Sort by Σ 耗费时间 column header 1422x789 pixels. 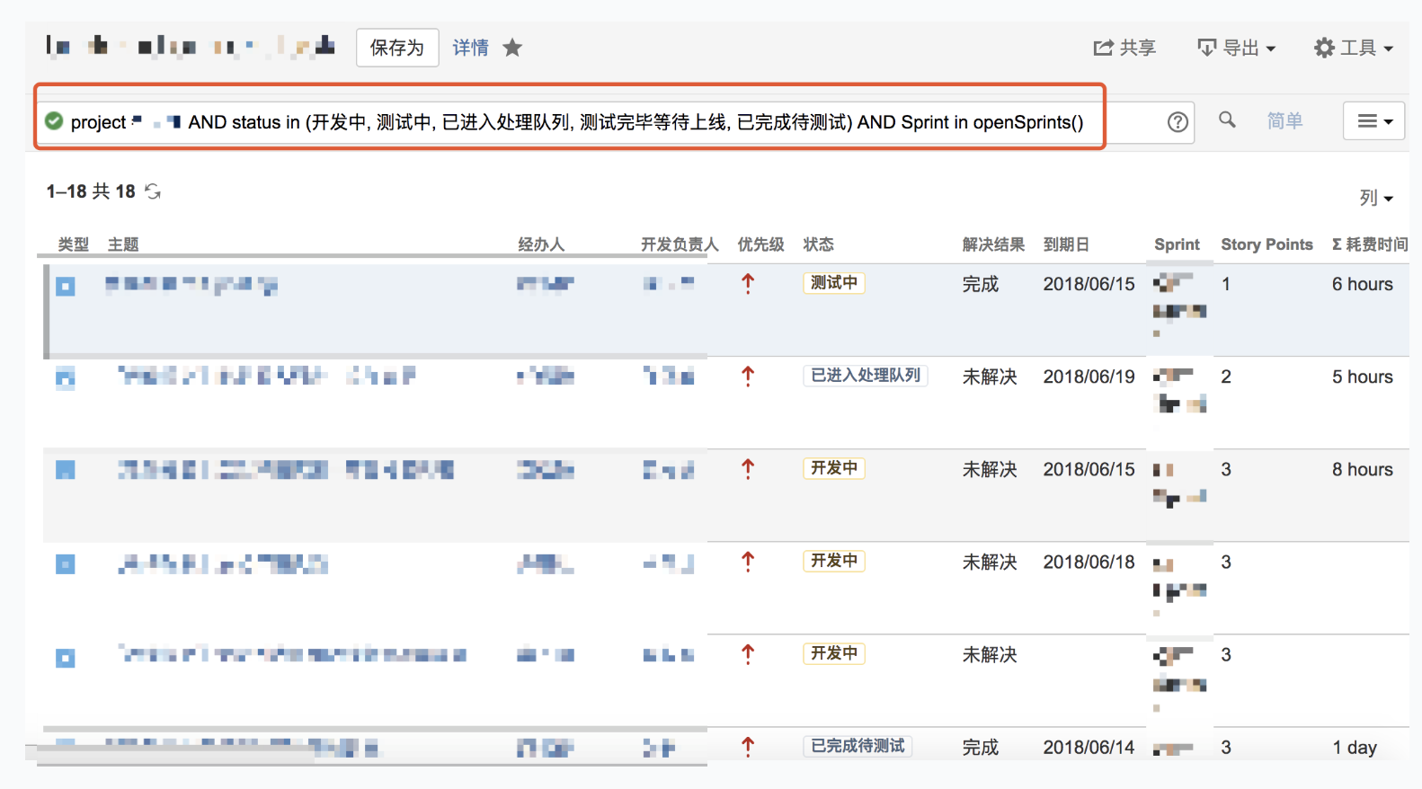(1370, 244)
